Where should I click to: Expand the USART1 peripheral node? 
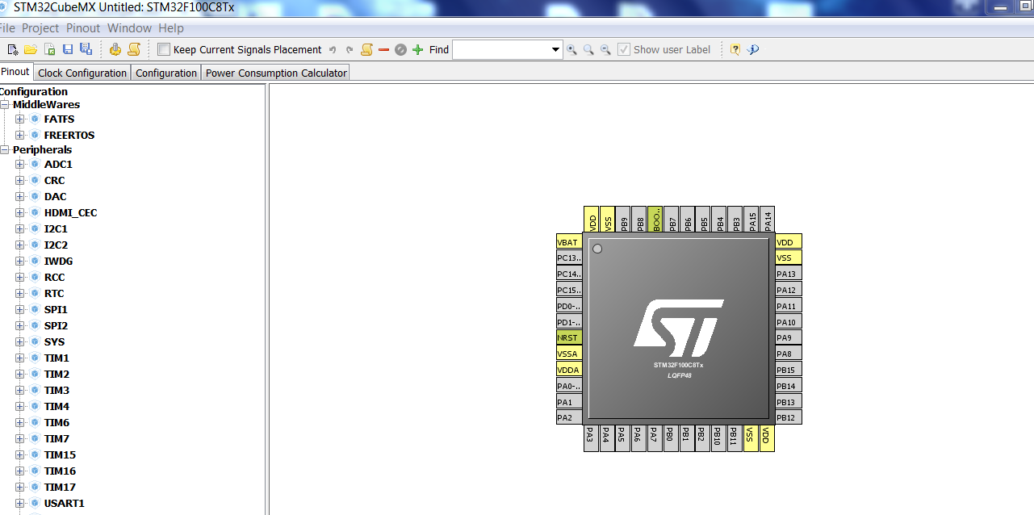pyautogui.click(x=20, y=503)
